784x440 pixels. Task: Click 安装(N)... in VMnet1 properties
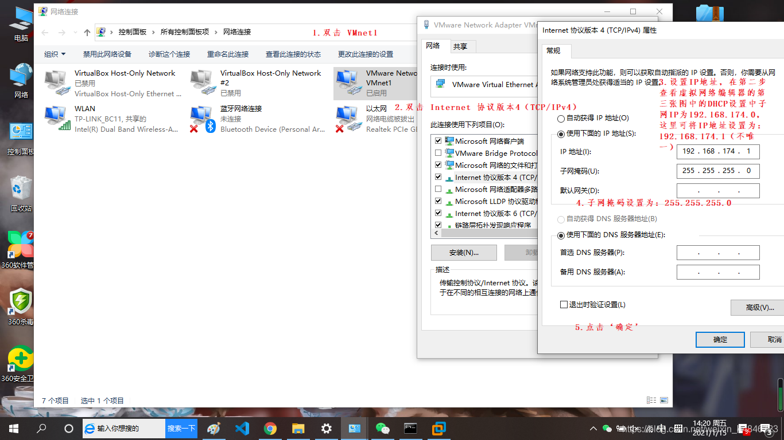(464, 252)
